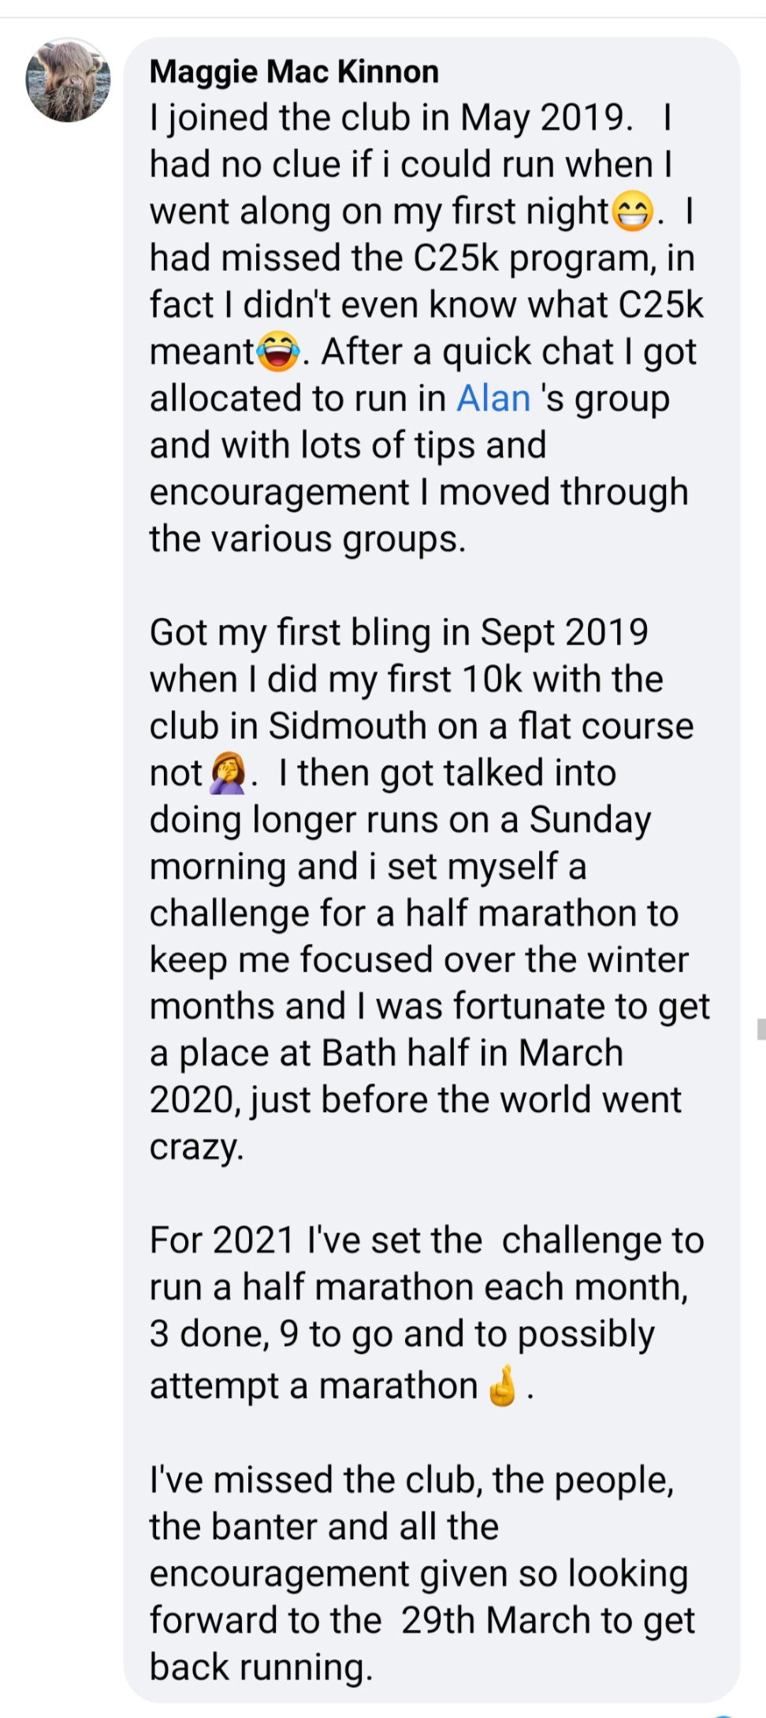This screenshot has width=766, height=1718.
Task: Tap the 'Sept 2019' date text
Action: point(564,632)
